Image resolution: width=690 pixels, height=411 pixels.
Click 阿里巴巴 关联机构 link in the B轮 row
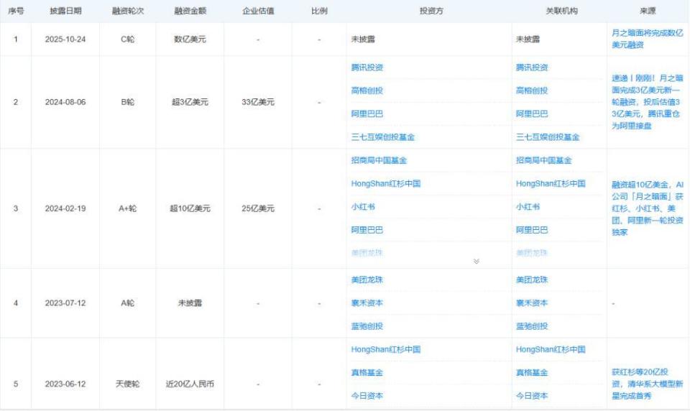click(x=532, y=114)
